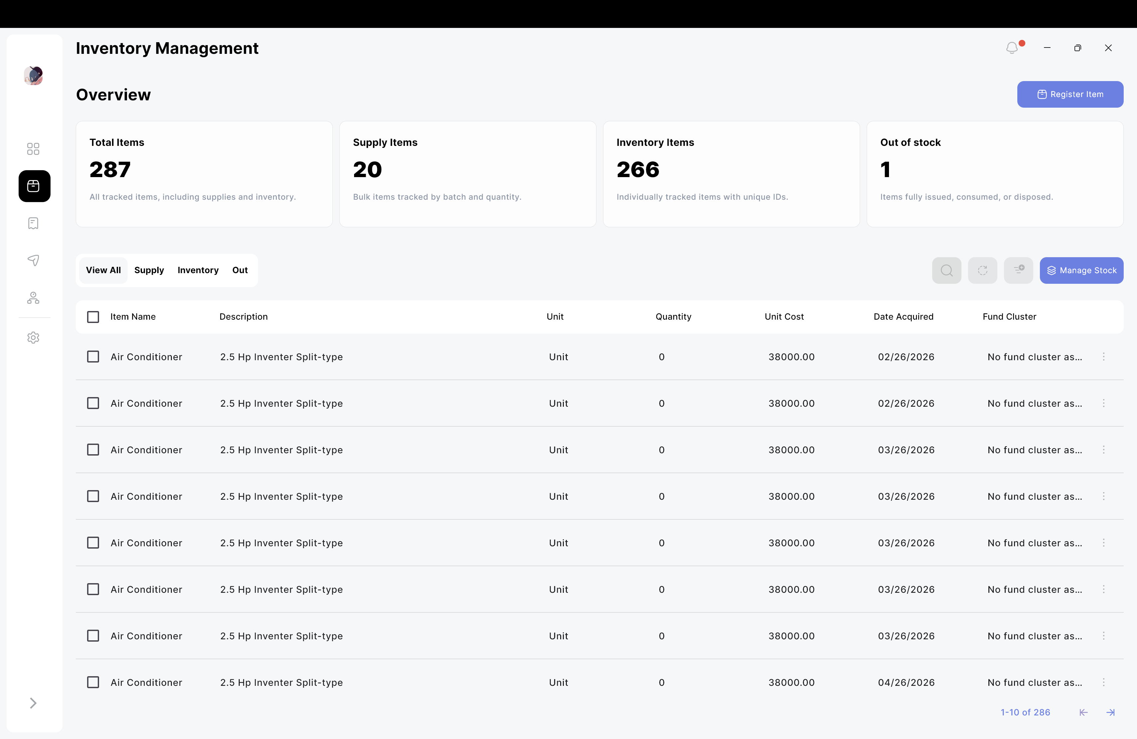Open the paper plane sidebar icon
Image resolution: width=1137 pixels, height=739 pixels.
pos(33,260)
